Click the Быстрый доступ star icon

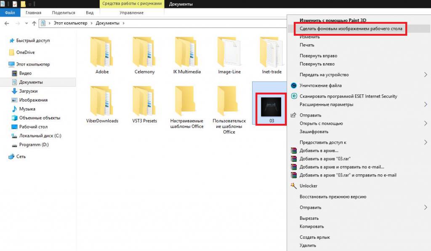click(12, 40)
